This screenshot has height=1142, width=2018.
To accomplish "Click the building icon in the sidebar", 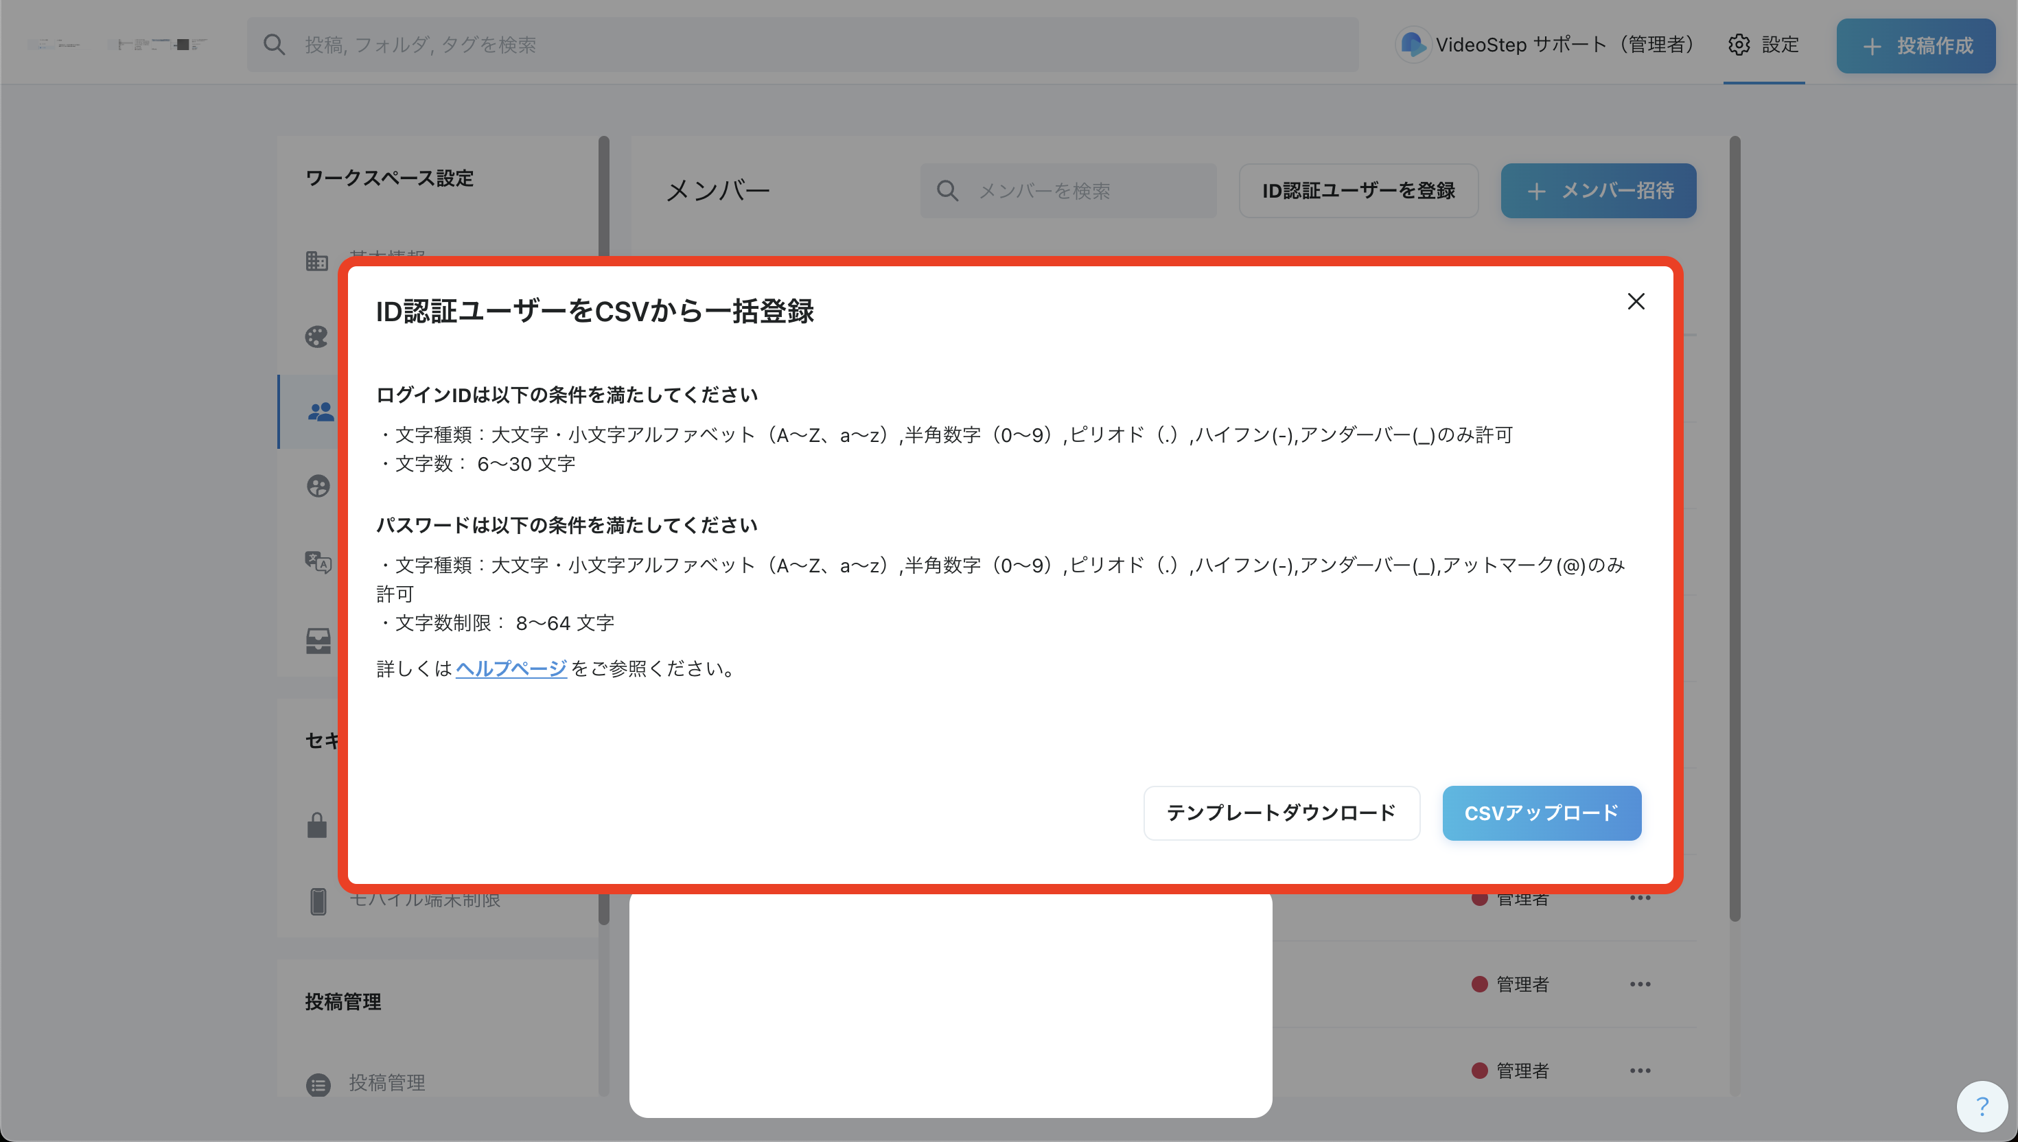I will [317, 260].
